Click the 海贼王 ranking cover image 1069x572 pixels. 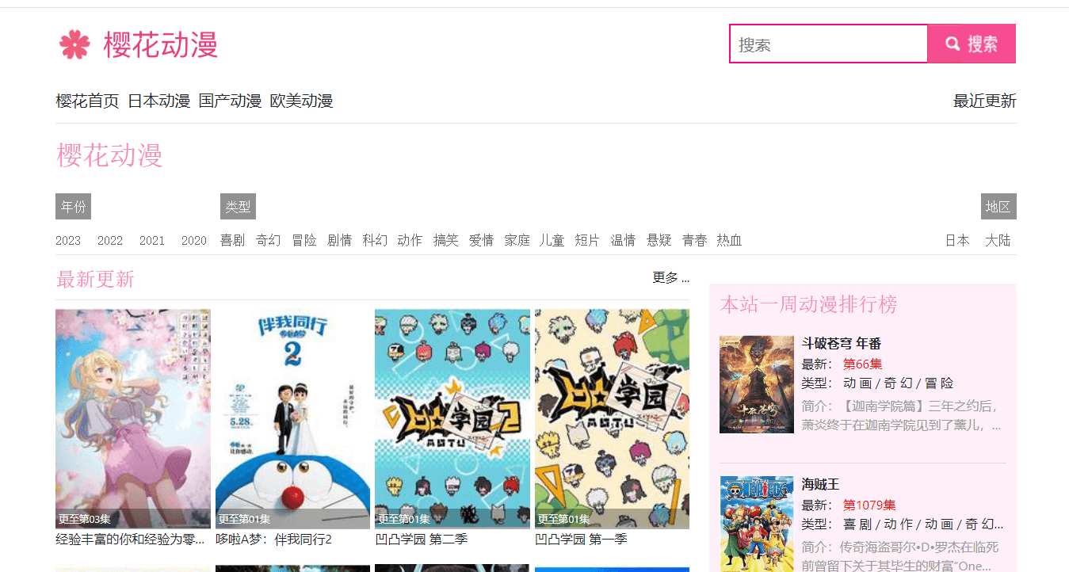coord(757,524)
